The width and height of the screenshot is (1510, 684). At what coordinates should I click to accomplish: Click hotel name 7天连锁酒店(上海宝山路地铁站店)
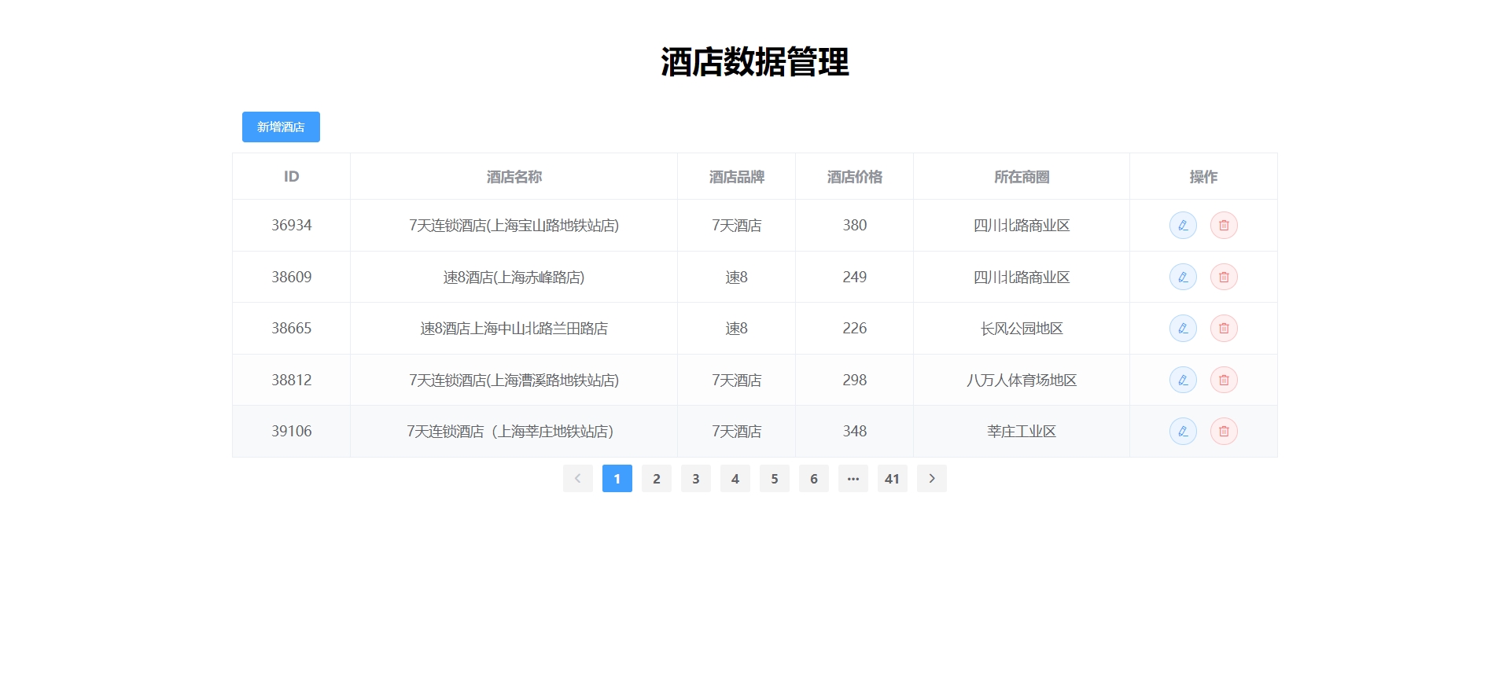tap(514, 226)
